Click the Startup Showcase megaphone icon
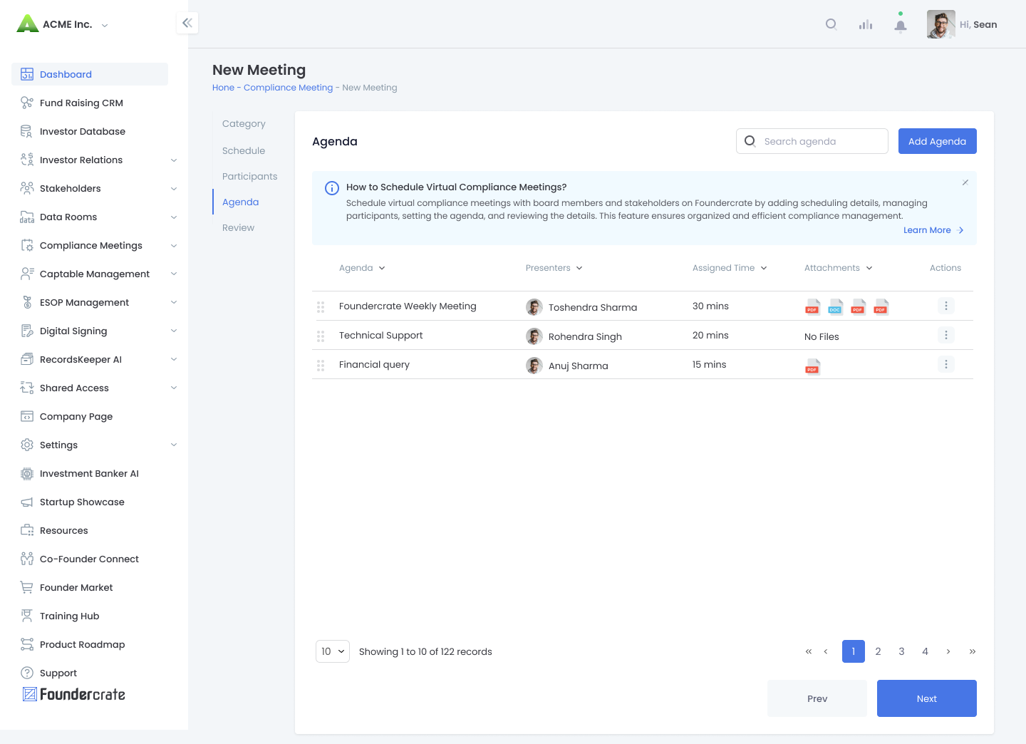Screen dimensions: 1026x744 27,502
